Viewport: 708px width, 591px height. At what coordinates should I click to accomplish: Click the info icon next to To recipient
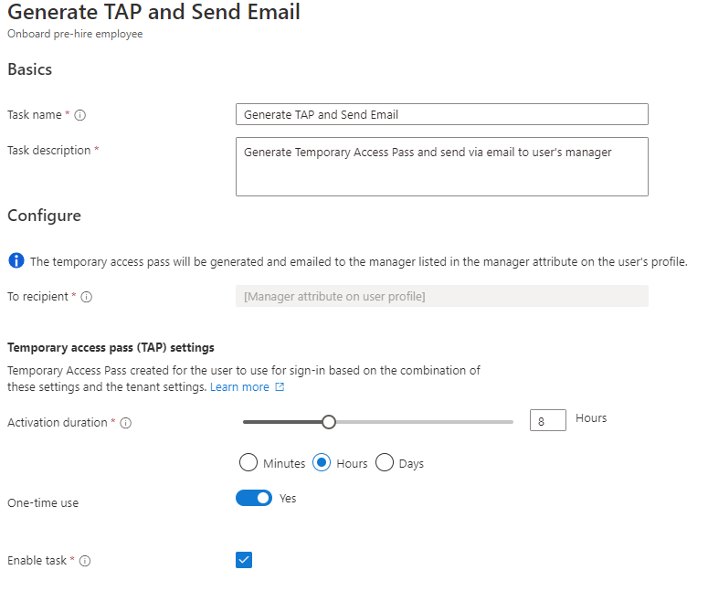[87, 297]
